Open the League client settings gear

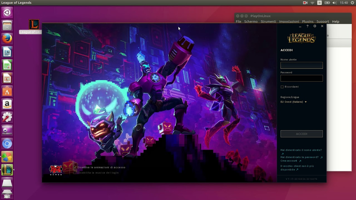pyautogui.click(x=315, y=26)
